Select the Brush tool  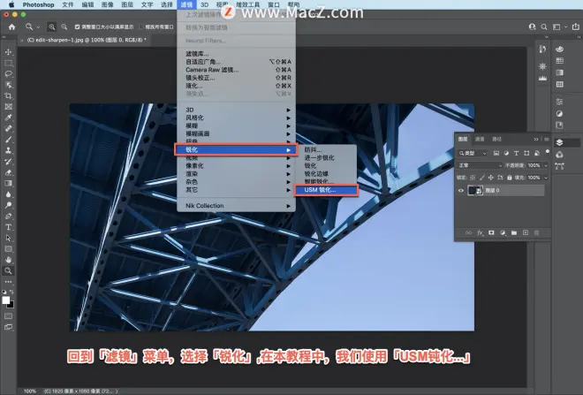click(8, 140)
